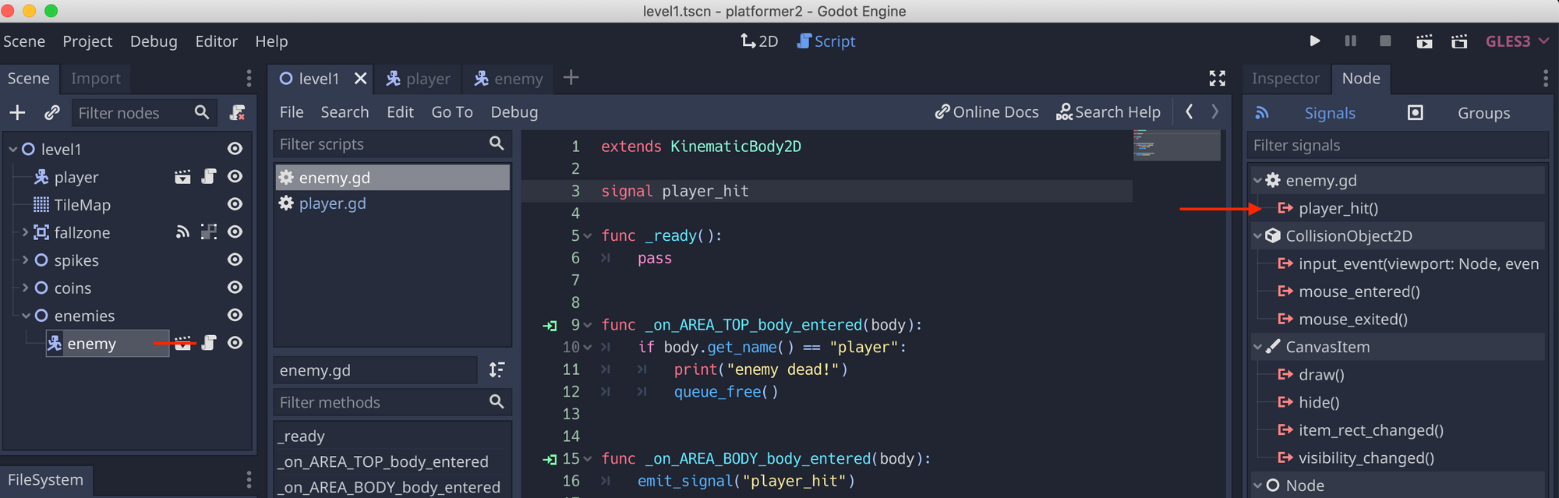Viewport: 1559px width, 498px height.
Task: Click the signal connection icon on line 15
Action: (550, 459)
